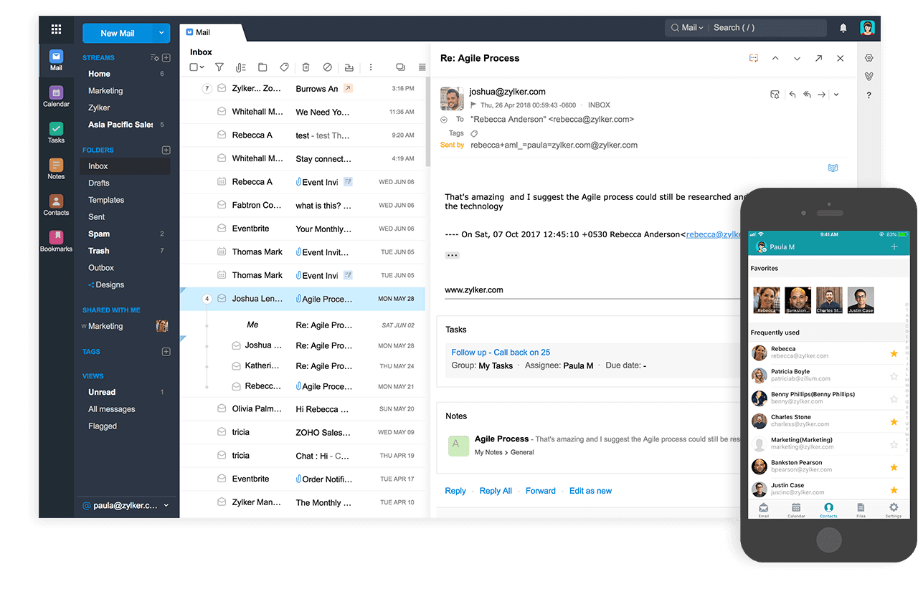918x589 pixels.
Task: Click the Reply link below the email
Action: (x=455, y=491)
